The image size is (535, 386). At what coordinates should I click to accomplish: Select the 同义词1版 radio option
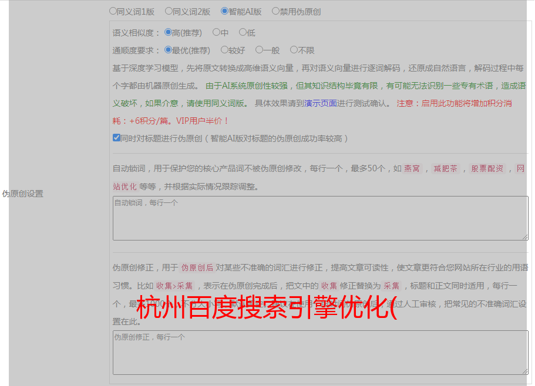tap(113, 11)
